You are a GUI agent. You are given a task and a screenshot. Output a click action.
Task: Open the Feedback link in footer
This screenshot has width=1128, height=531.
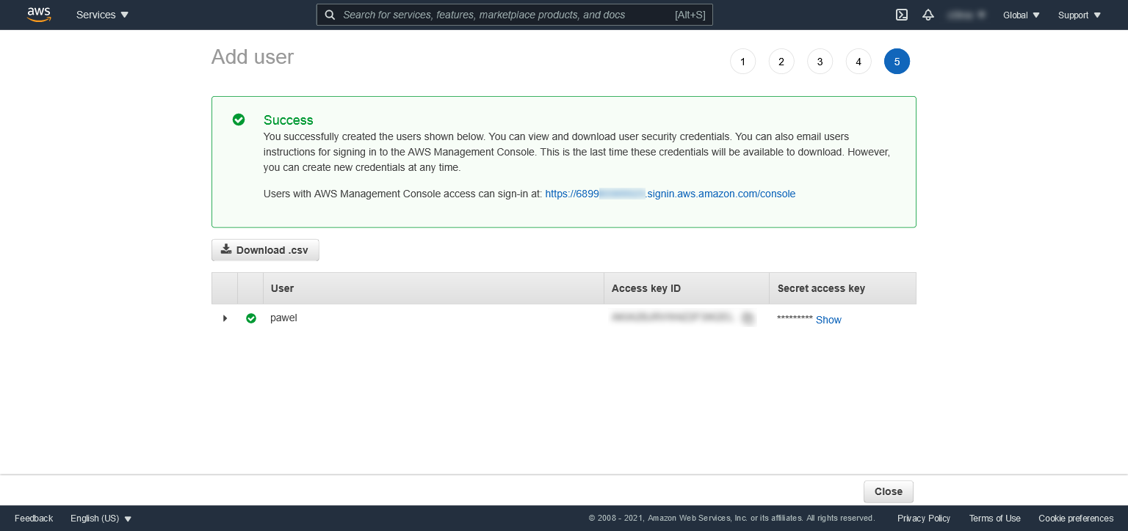point(34,518)
